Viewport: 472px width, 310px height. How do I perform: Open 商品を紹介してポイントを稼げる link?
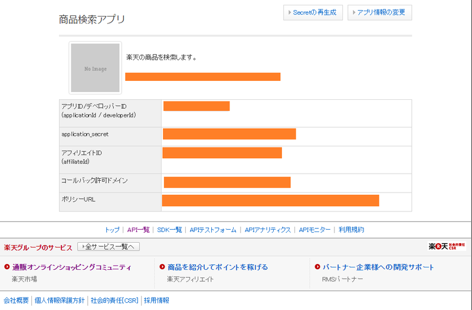pyautogui.click(x=218, y=267)
